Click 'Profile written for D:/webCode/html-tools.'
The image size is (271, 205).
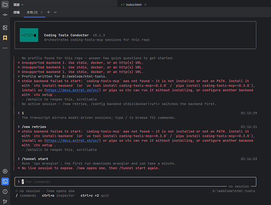(64, 76)
